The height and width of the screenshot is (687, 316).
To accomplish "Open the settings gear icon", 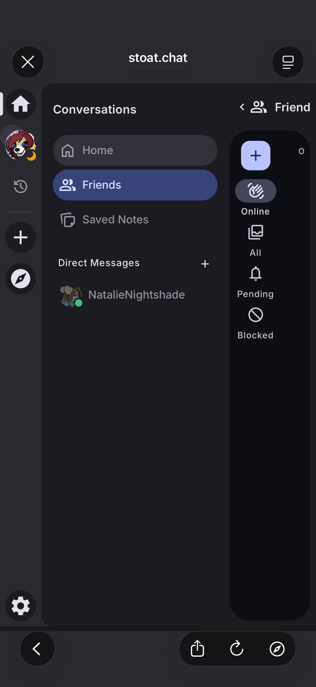I will tap(21, 606).
